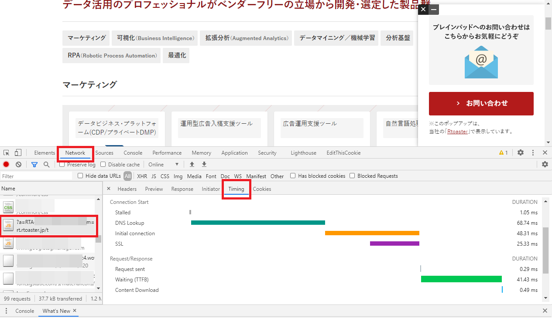
Task: Open the Lighthouse panel
Action: click(x=303, y=153)
